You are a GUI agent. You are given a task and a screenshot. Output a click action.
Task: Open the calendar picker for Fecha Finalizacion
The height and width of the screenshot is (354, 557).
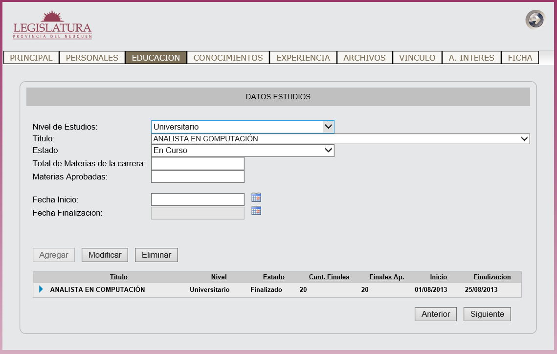click(x=256, y=211)
